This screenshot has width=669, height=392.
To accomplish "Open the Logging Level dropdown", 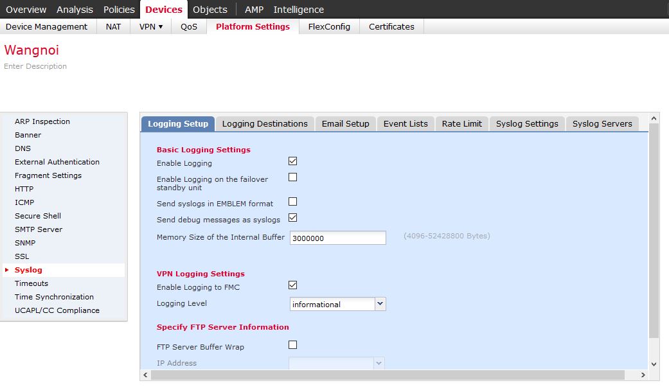I will 380,303.
